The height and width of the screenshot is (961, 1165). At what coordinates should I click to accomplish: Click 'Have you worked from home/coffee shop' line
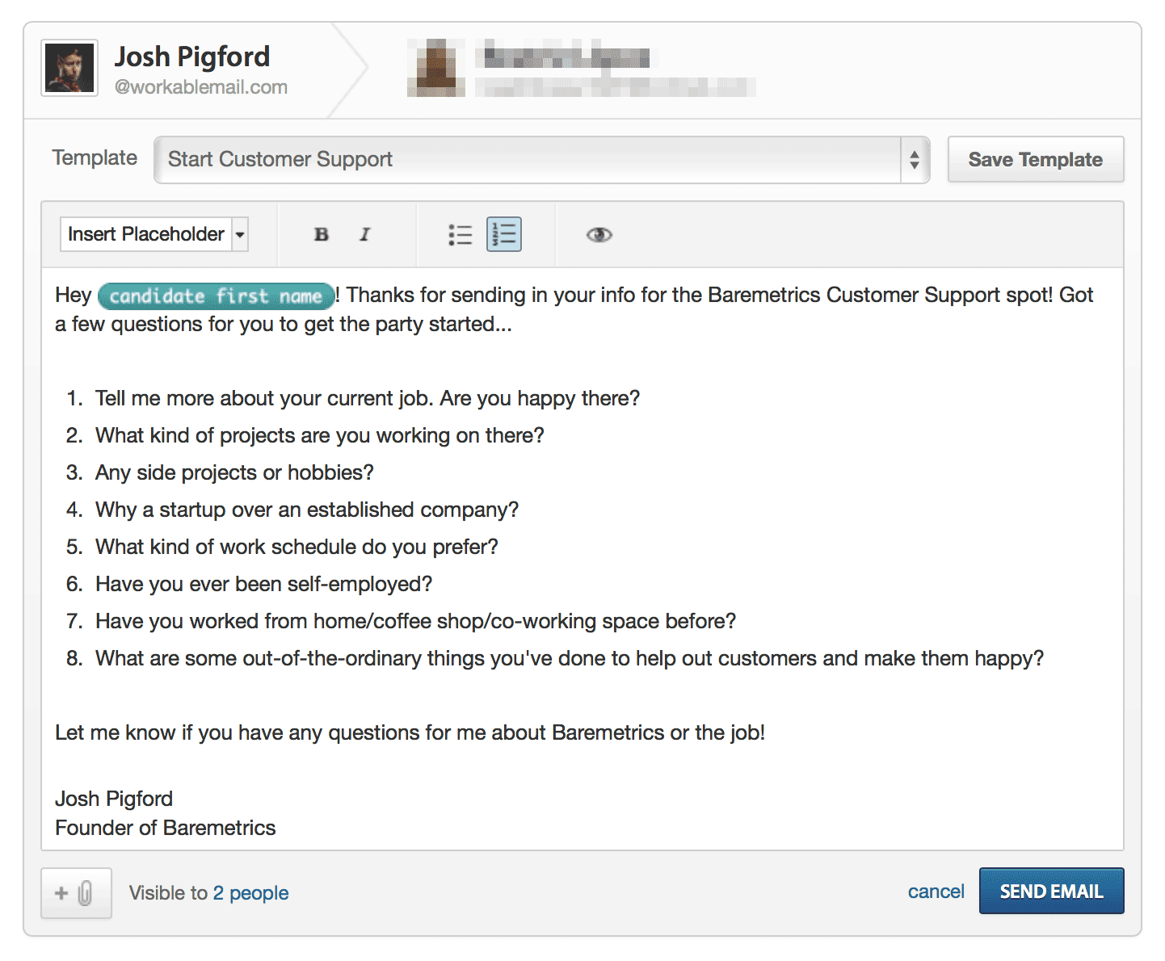[x=415, y=621]
